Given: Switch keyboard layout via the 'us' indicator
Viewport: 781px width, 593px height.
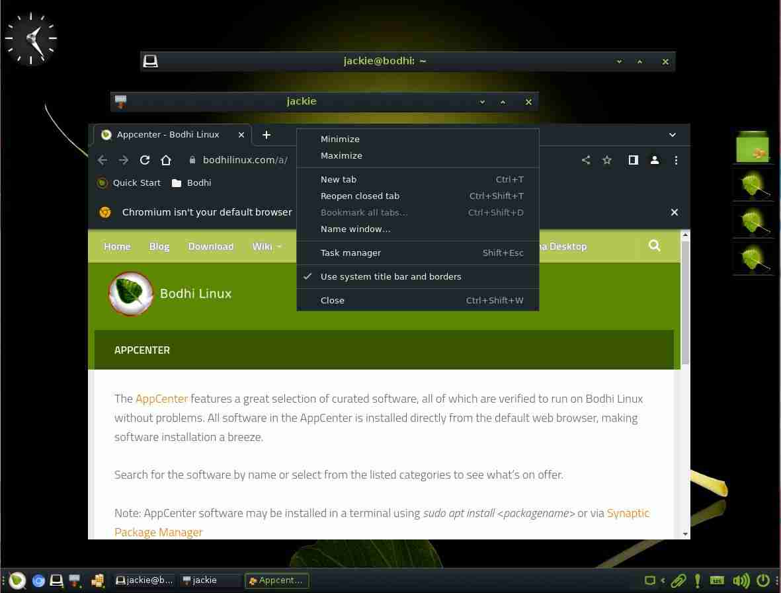Looking at the screenshot, I should point(717,580).
